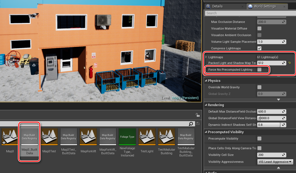This screenshot has width=296, height=173.
Task: Toggle the content browser lock icon
Action: [197, 115]
